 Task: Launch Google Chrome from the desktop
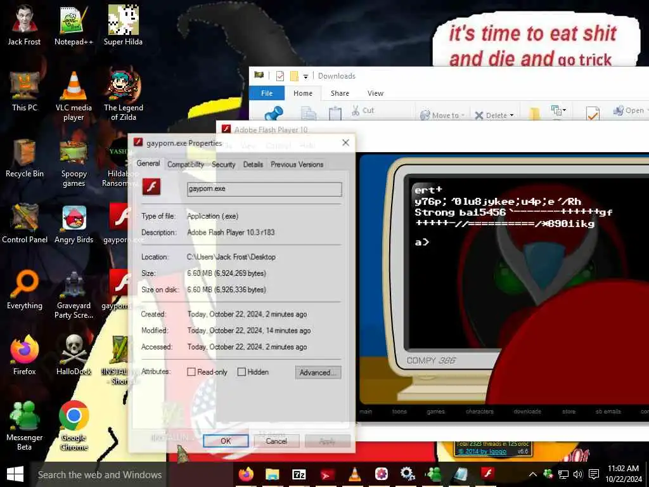coord(74,425)
